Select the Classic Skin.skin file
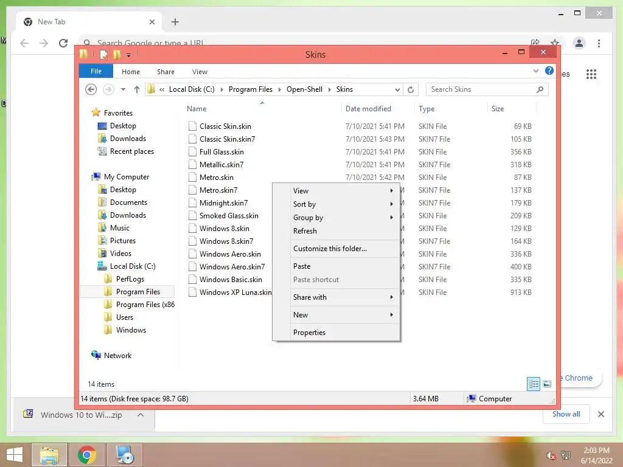The image size is (623, 467). coord(225,126)
